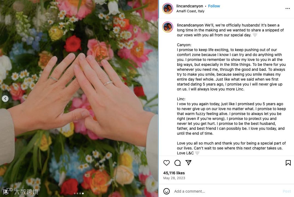Follow the lincandcanyon account
Image resolution: width=294 pixels, height=197 pixels.
point(214,6)
